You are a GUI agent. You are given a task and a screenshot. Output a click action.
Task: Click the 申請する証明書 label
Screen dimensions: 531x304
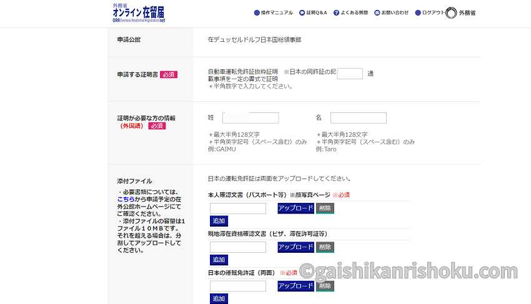[x=137, y=74]
